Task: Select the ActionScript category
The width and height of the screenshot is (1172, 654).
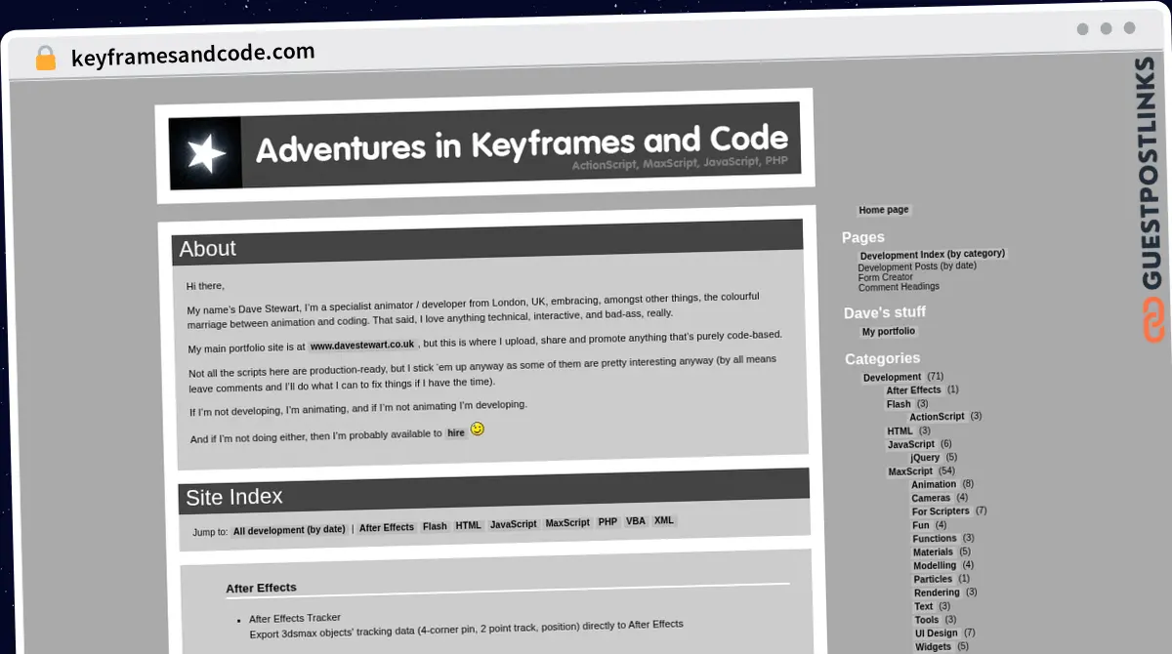Action: [x=938, y=417]
